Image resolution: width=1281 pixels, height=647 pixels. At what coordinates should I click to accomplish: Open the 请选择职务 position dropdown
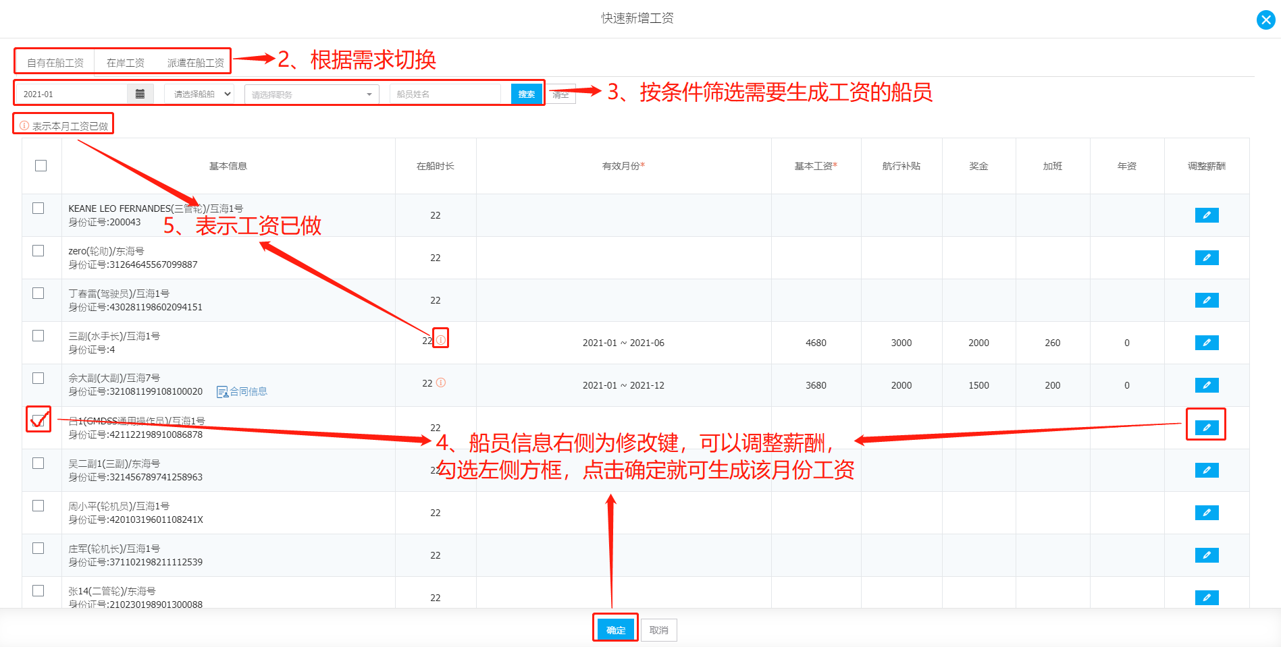pyautogui.click(x=312, y=94)
